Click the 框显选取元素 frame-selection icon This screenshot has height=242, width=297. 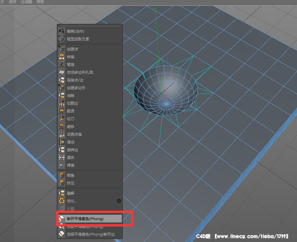coord(61,39)
